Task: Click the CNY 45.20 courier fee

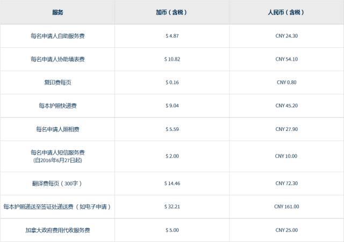Action: coord(286,106)
